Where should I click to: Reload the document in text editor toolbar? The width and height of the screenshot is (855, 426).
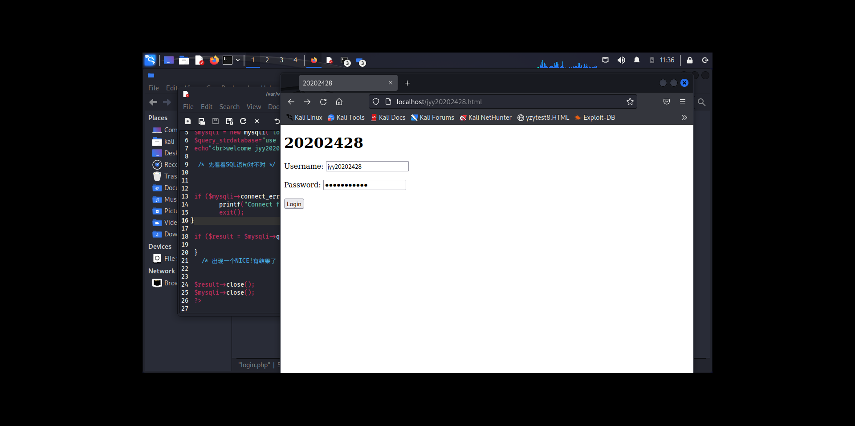click(x=243, y=121)
